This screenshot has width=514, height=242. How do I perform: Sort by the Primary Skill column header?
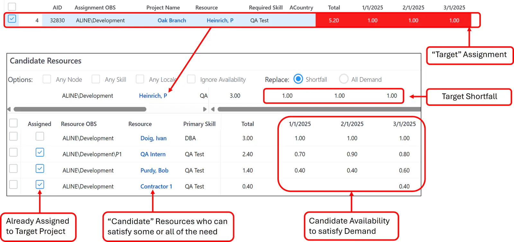tap(199, 124)
